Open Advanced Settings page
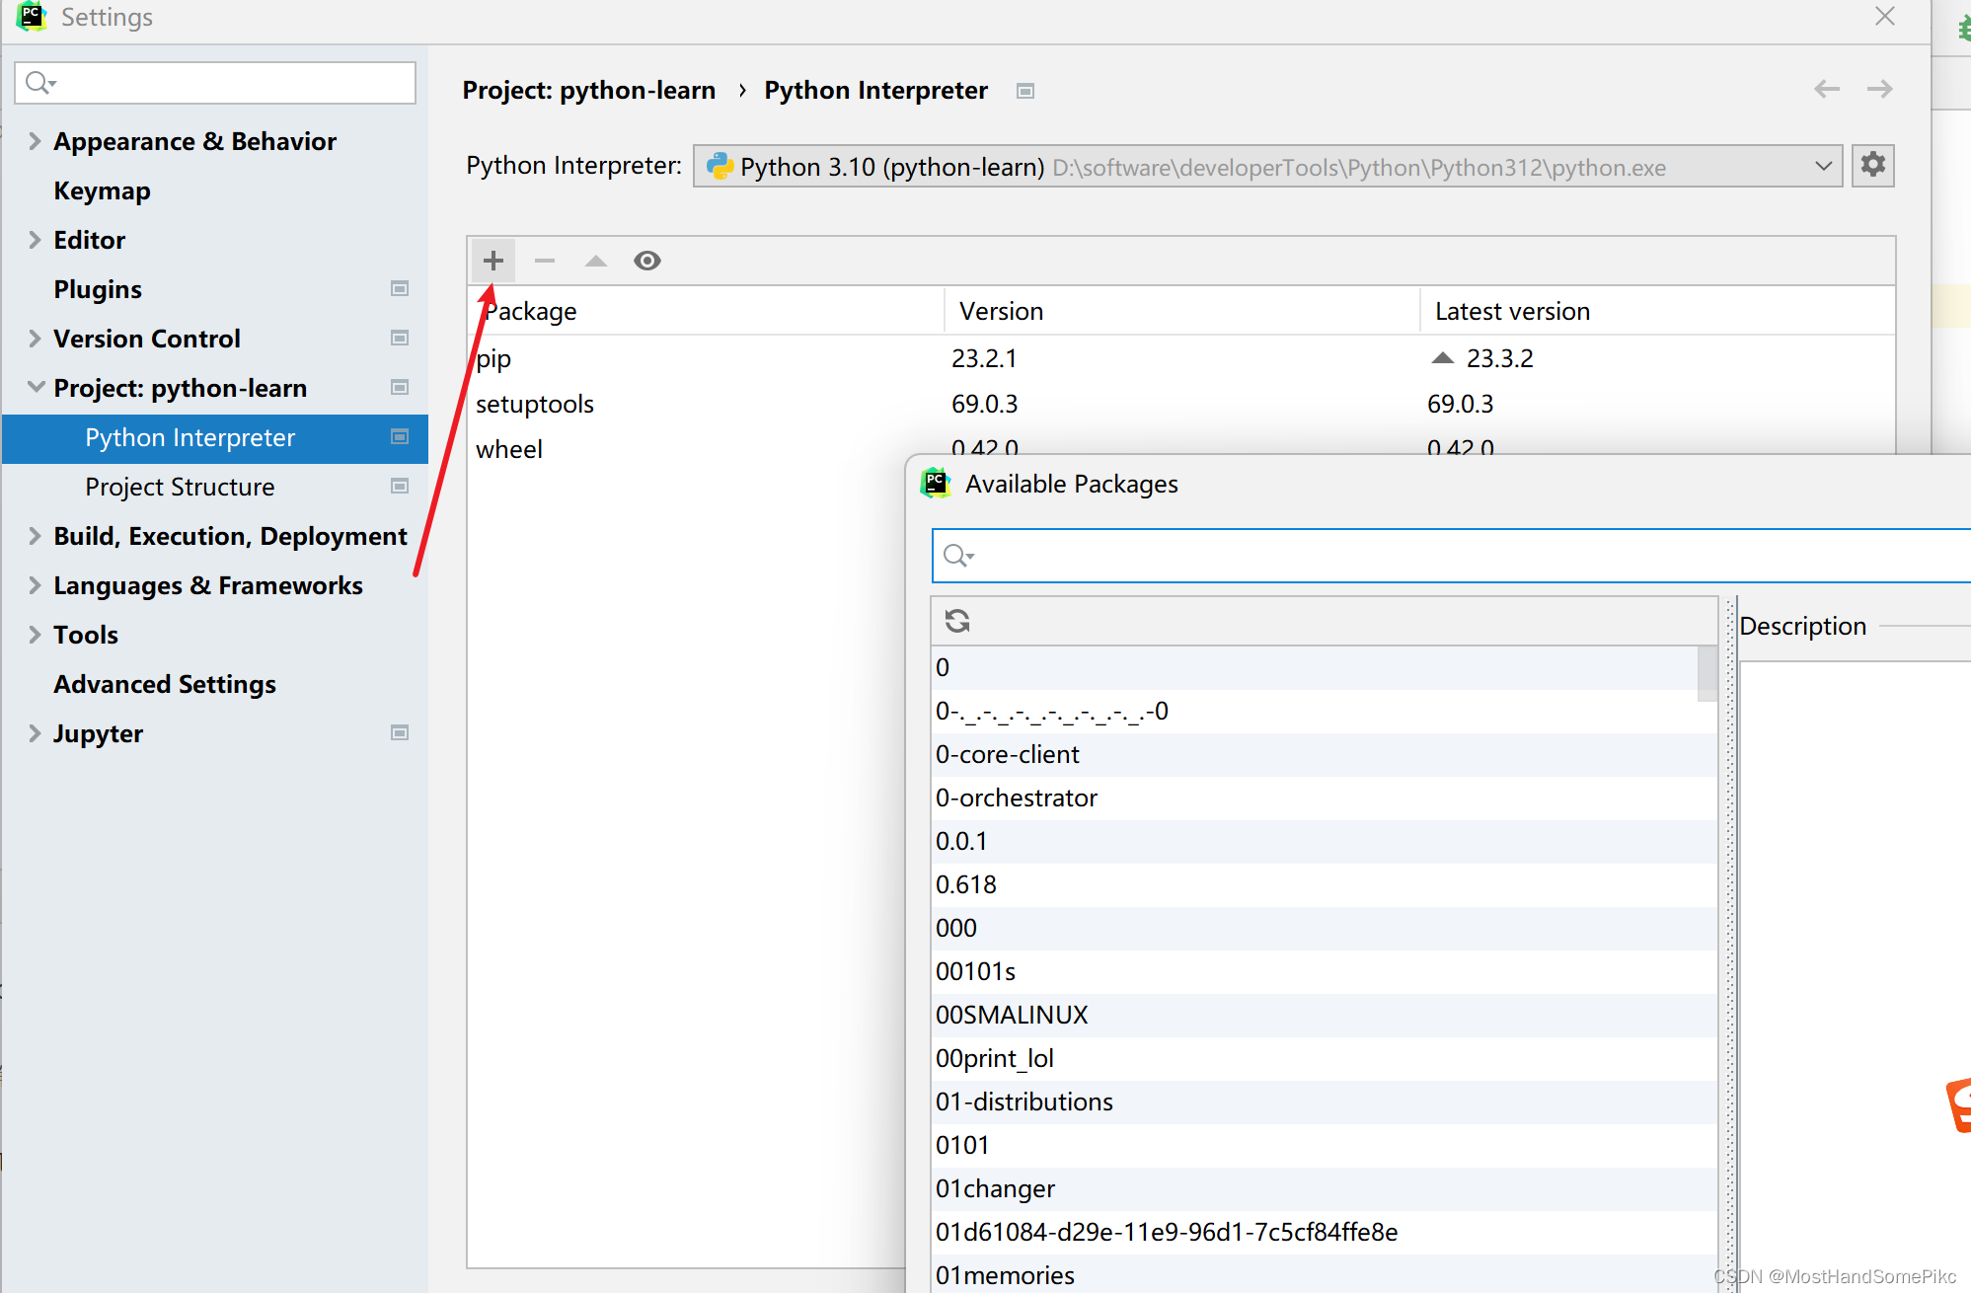The width and height of the screenshot is (1971, 1293). tap(165, 684)
